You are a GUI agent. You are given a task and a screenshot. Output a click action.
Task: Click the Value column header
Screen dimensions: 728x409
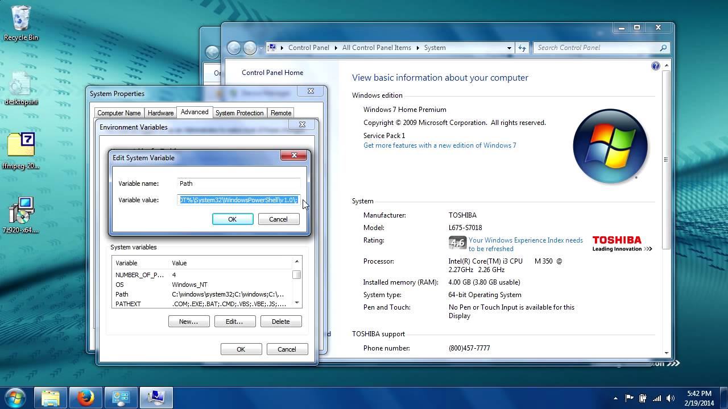pyautogui.click(x=230, y=263)
